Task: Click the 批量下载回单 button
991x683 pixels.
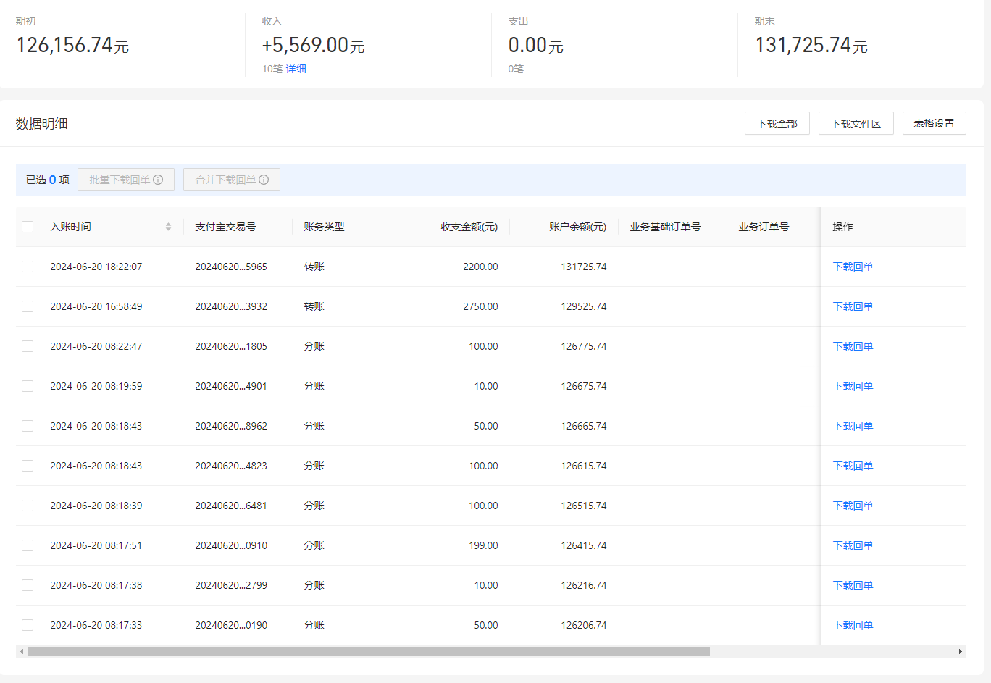Action: [x=126, y=180]
